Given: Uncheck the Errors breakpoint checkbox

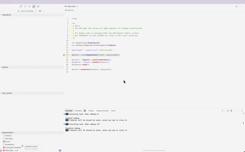Looking at the screenshot, I should (x=4, y=141).
